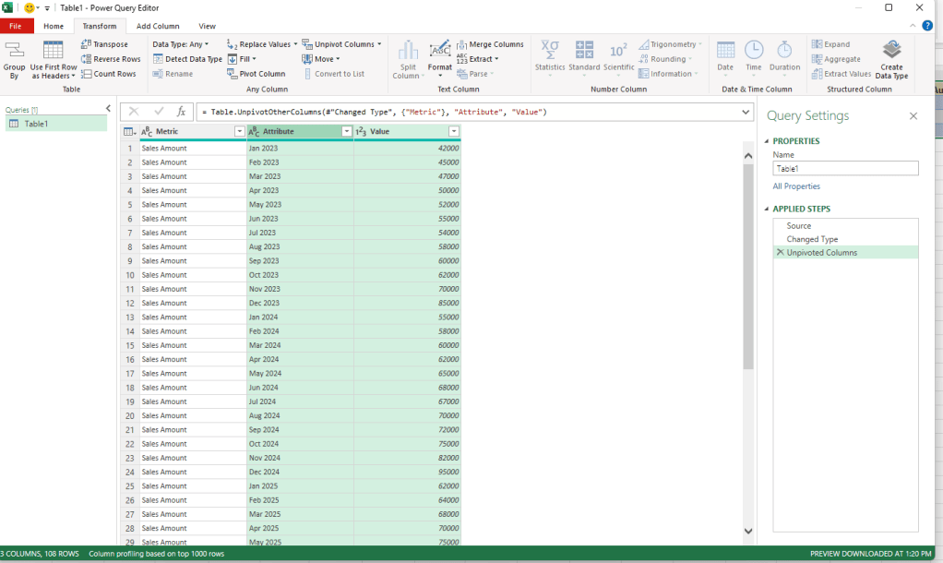This screenshot has width=943, height=563.
Task: Expand the formula bar chevron
Action: [746, 112]
